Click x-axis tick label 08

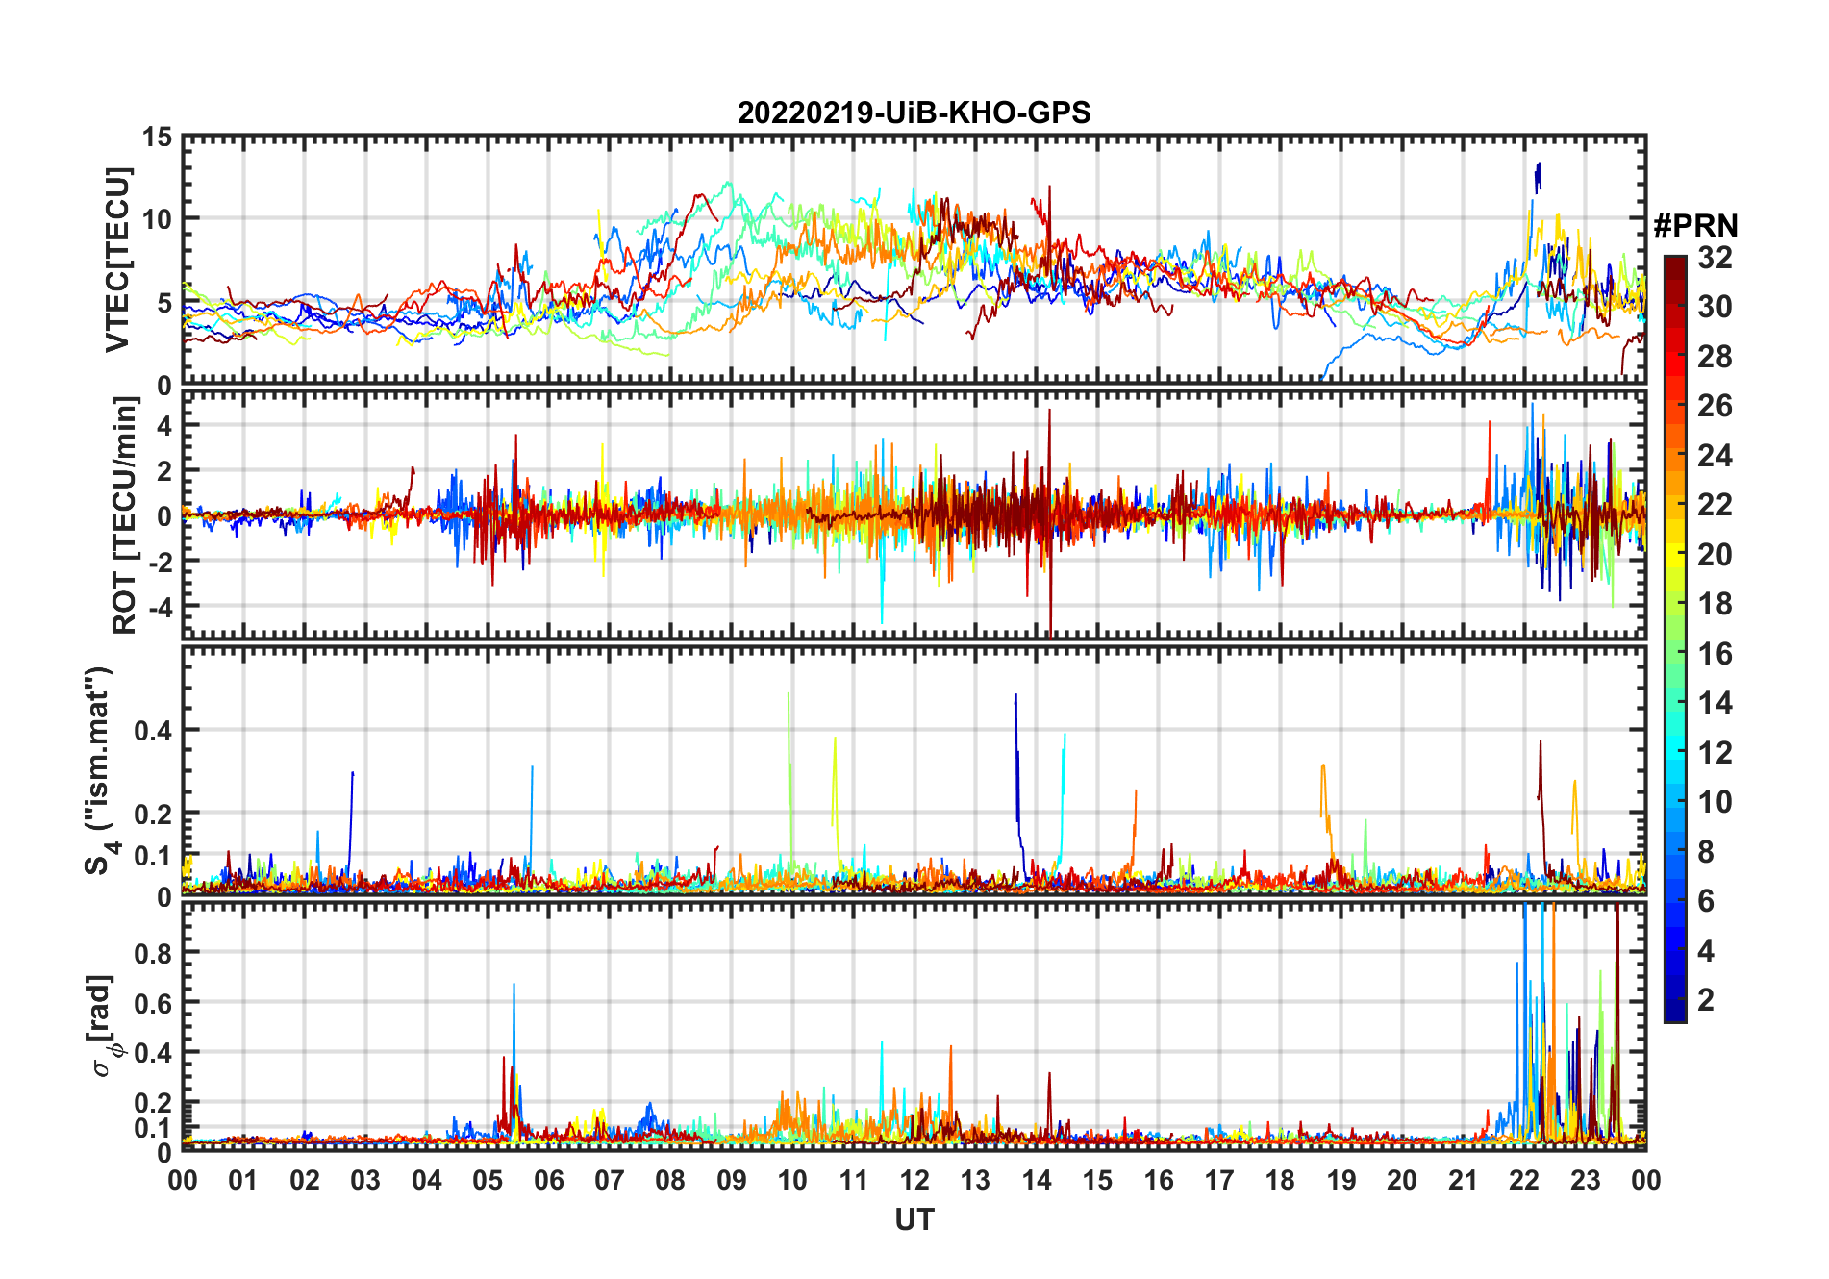click(670, 1180)
